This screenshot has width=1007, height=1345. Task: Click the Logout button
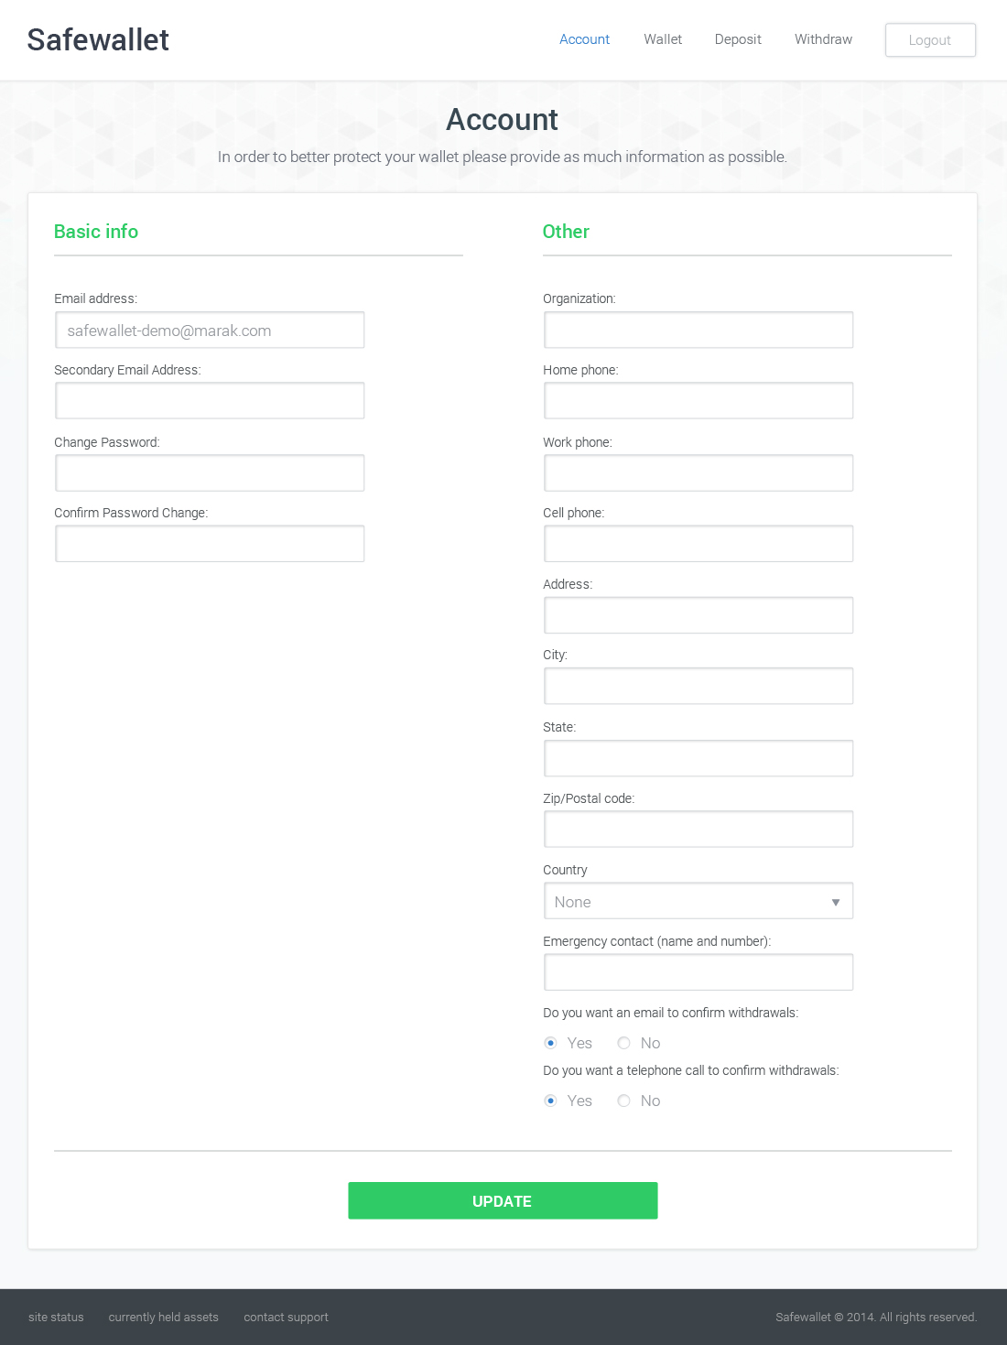pyautogui.click(x=930, y=40)
